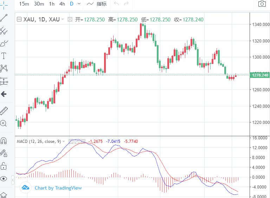Select the brush drawing tool

[x=4, y=44]
